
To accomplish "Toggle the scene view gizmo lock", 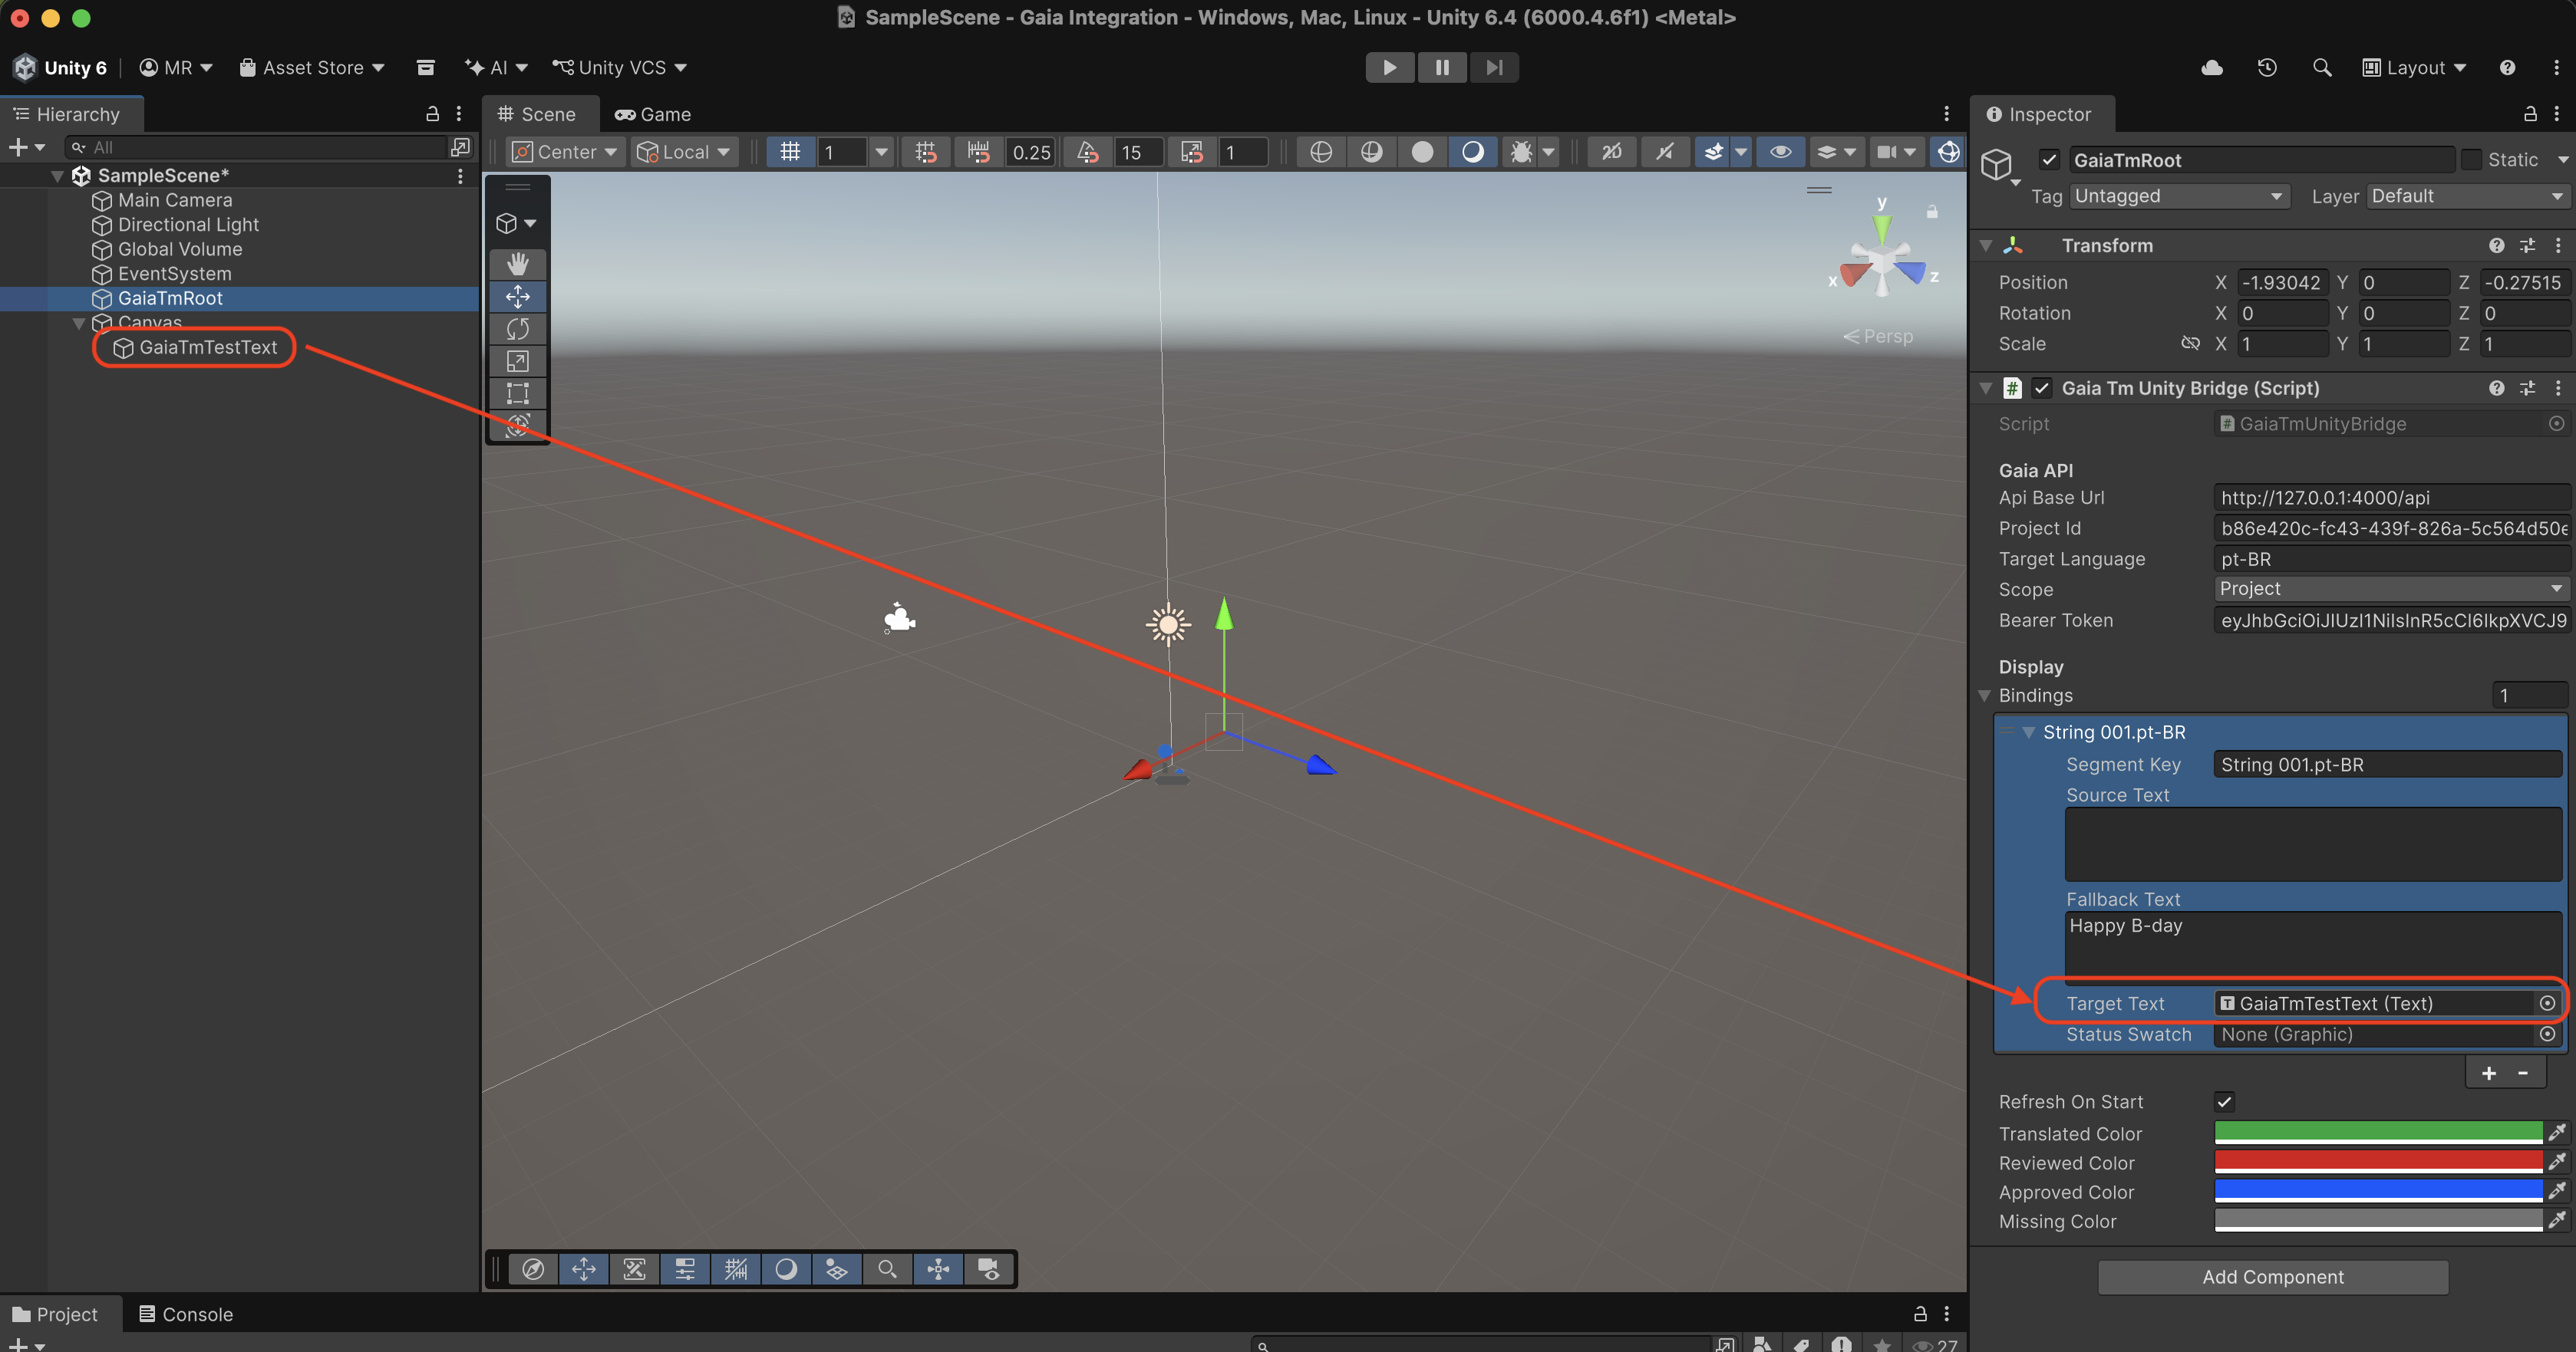I will (1932, 212).
